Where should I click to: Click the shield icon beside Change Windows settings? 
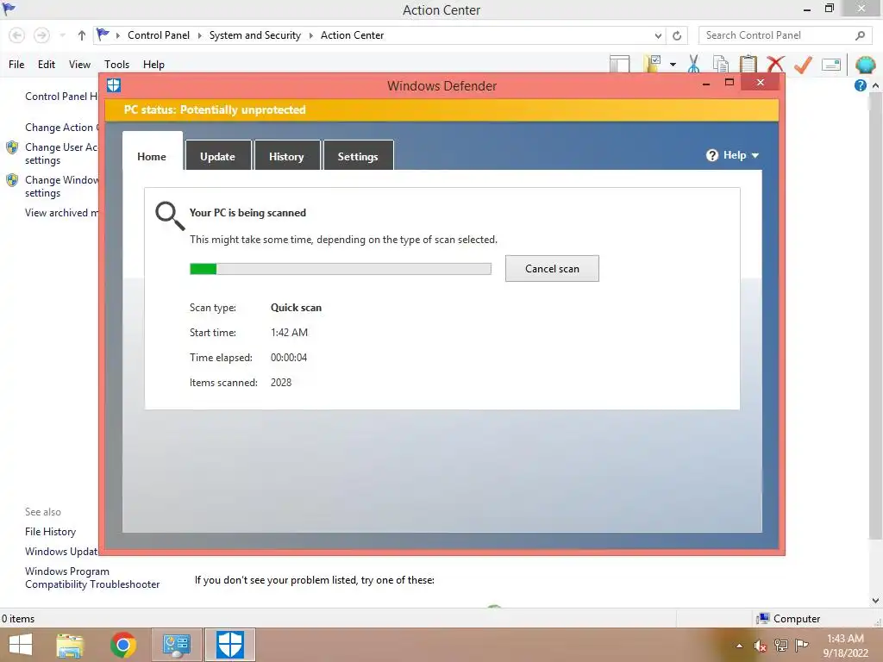point(12,180)
